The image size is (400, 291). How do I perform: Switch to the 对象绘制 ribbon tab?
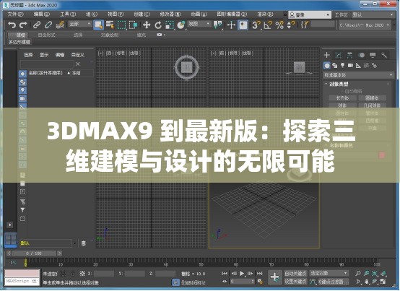click(110, 35)
